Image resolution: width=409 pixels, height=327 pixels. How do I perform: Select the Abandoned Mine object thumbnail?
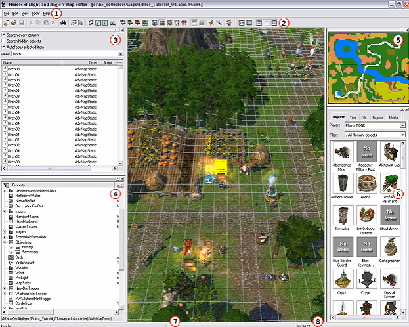[343, 152]
